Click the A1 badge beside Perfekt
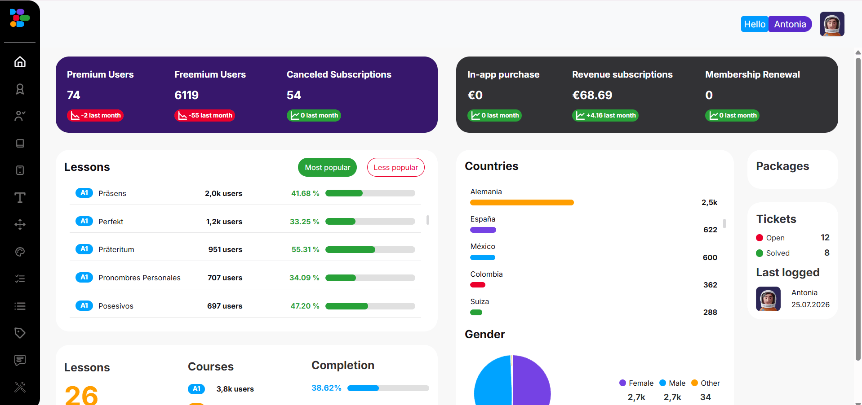The image size is (862, 405). tap(84, 221)
